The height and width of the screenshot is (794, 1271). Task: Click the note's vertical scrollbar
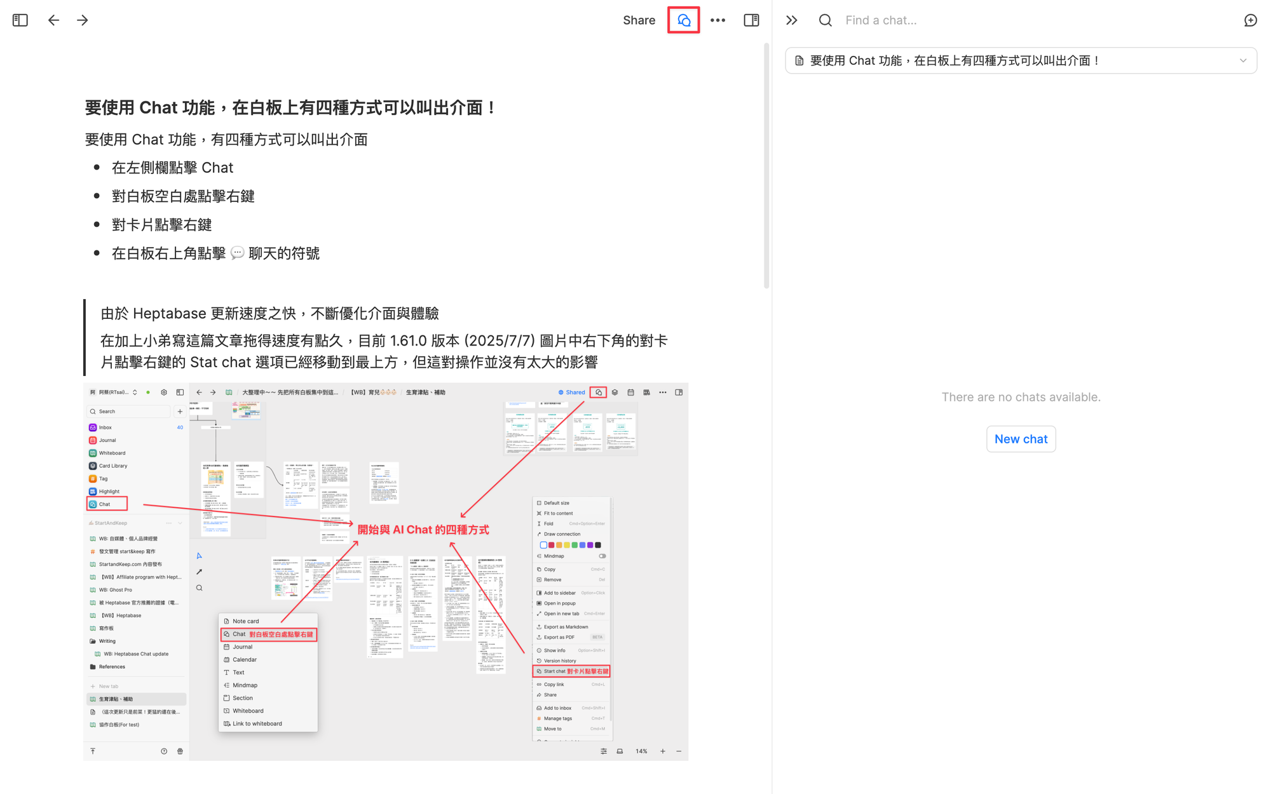click(x=766, y=165)
